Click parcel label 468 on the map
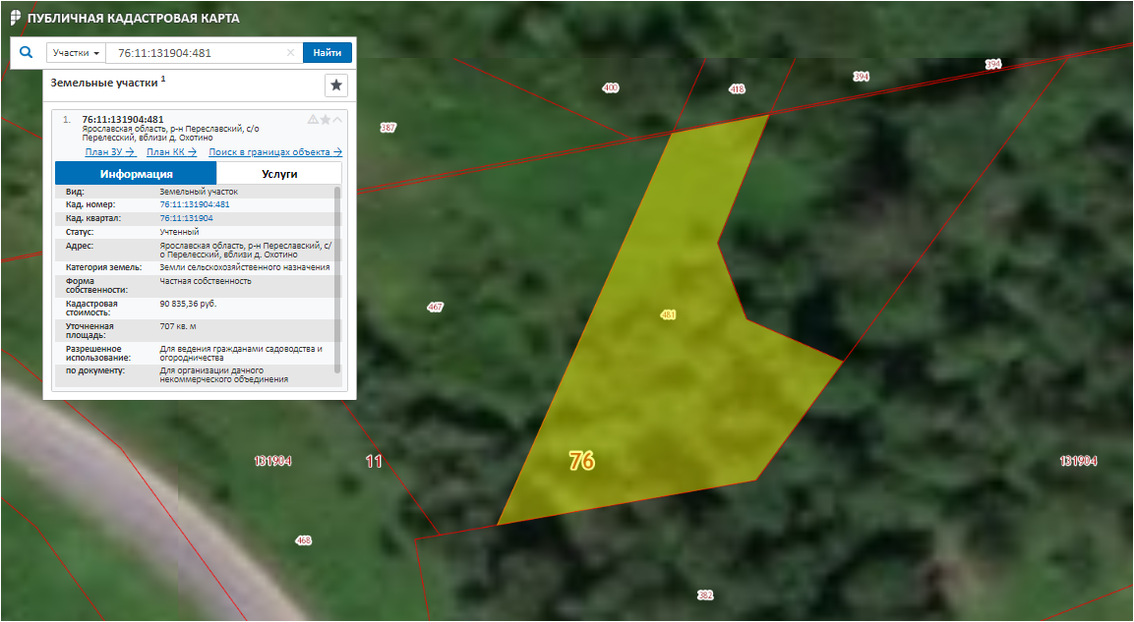This screenshot has height=622, width=1134. 304,540
